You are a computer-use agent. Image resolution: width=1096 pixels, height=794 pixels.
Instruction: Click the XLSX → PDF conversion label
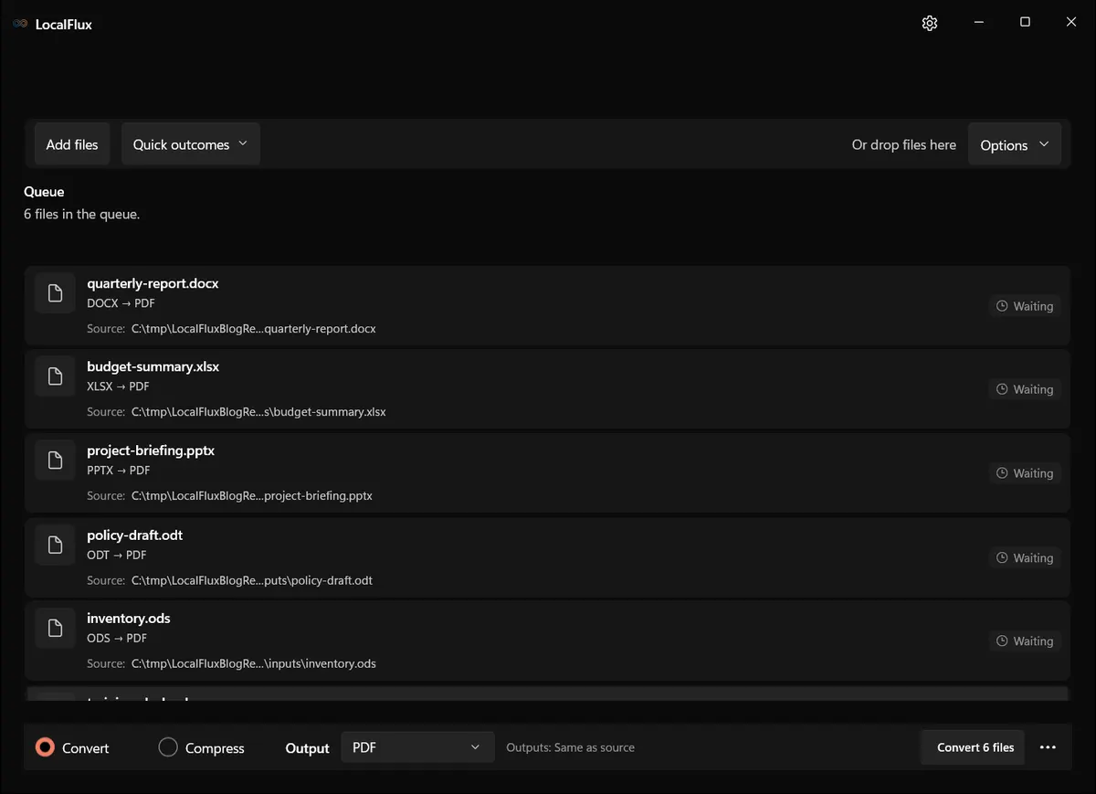point(118,386)
